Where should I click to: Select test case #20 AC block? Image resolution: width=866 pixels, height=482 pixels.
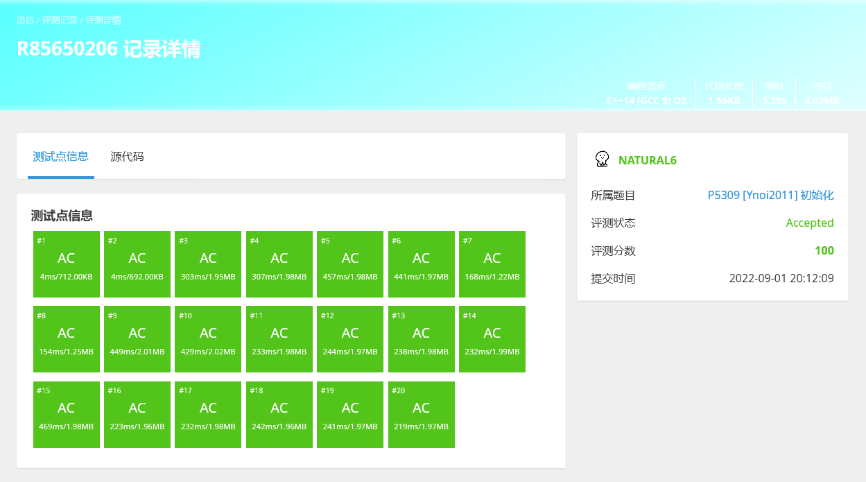pyautogui.click(x=422, y=415)
